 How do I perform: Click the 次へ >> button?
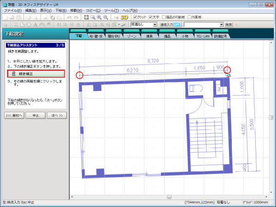[57, 115]
